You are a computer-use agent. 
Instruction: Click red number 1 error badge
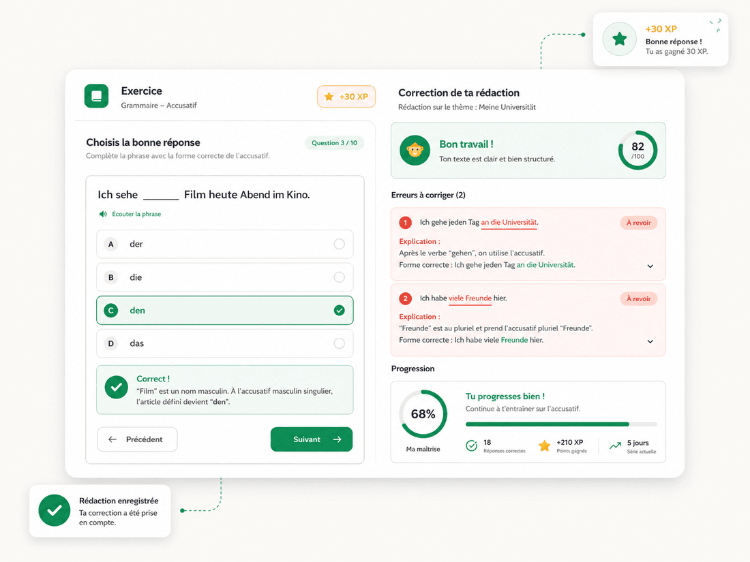[x=406, y=222]
